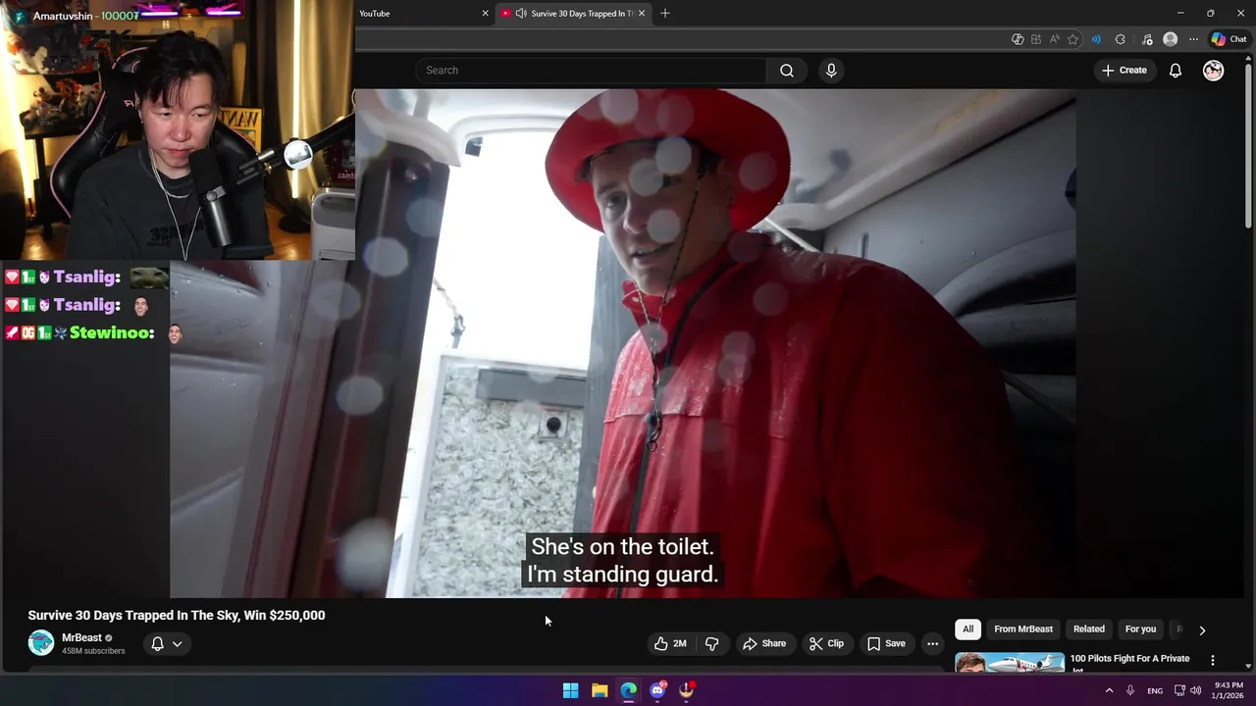This screenshot has width=1256, height=706.
Task: Open the taskbar app with red badge
Action: click(x=687, y=690)
